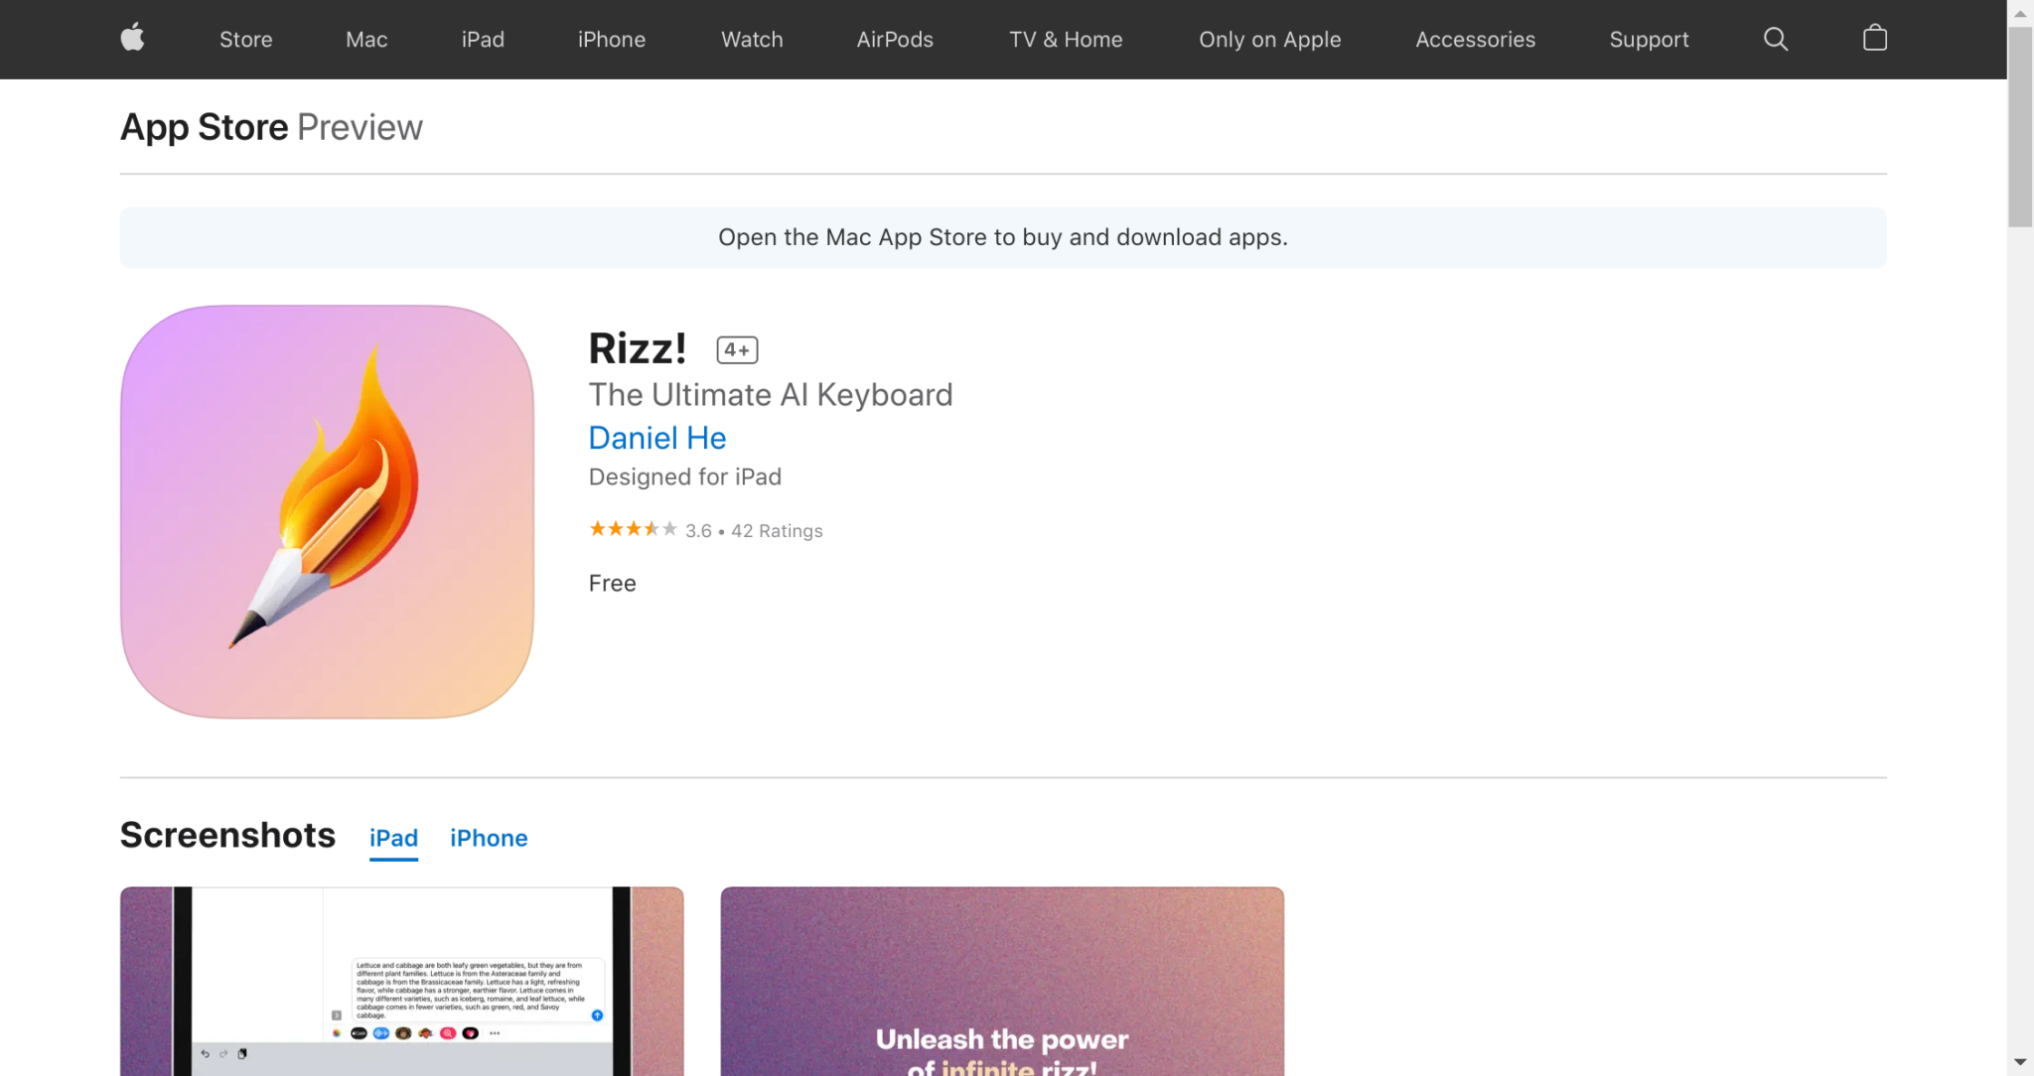The height and width of the screenshot is (1076, 2034).
Task: Click the App Store Preview heading
Action: [x=270, y=127]
